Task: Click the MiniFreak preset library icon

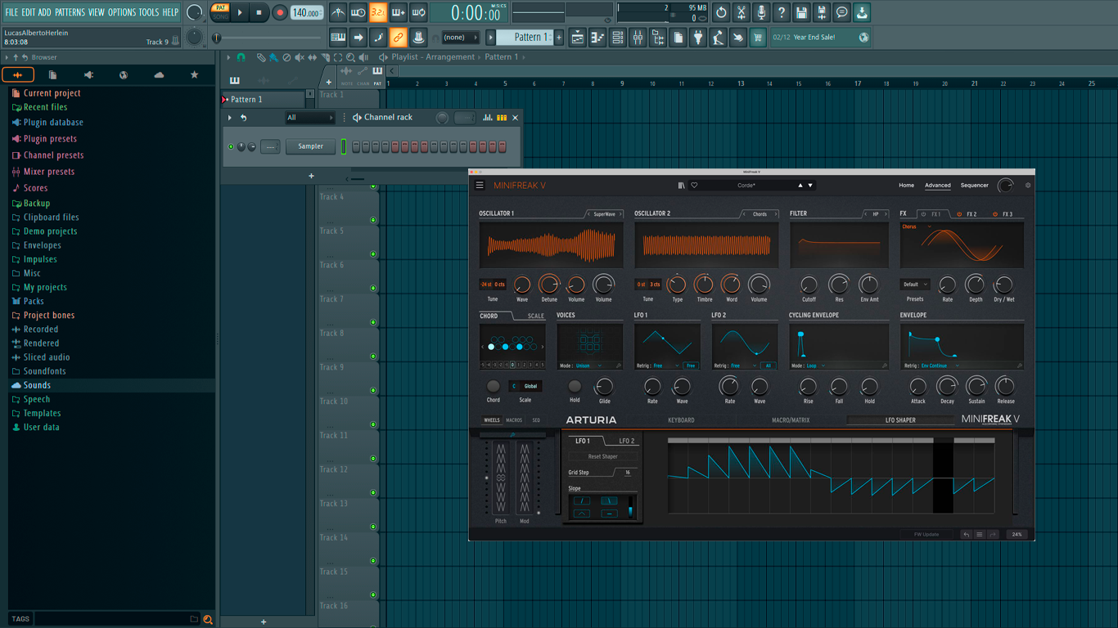Action: pyautogui.click(x=681, y=186)
